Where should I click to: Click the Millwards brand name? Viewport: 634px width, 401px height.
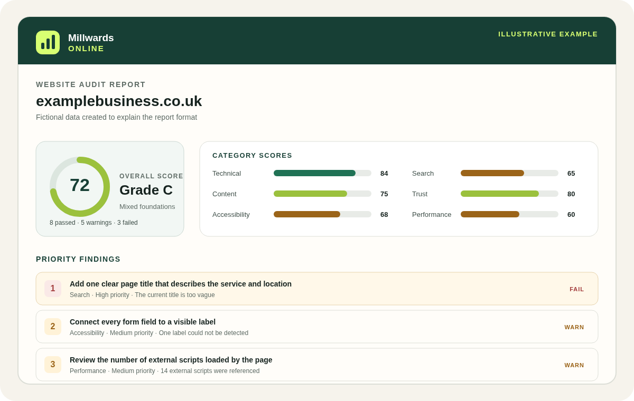click(91, 38)
